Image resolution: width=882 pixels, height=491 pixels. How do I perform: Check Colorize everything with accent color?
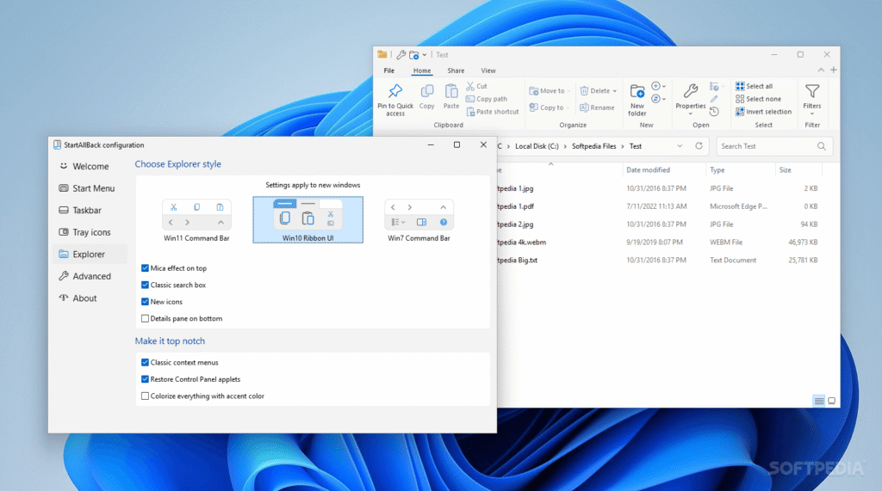pos(145,396)
